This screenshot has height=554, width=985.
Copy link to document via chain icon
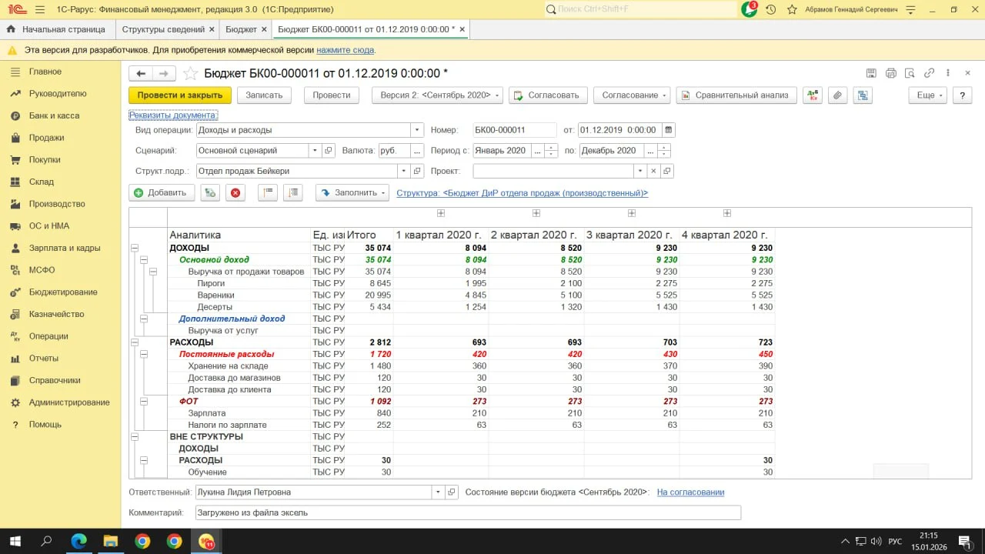(x=929, y=74)
